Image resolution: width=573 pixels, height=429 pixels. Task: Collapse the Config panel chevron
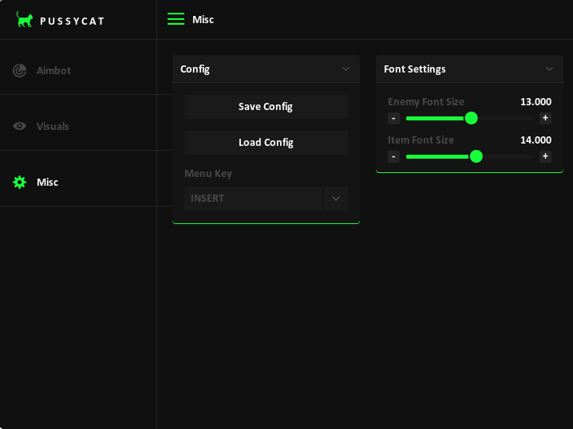click(x=346, y=69)
